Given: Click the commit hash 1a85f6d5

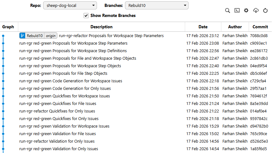Looking at the screenshot, I should [258, 149].
